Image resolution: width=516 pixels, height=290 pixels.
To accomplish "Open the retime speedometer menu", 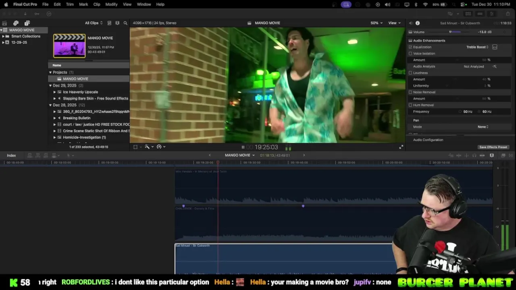I will click(160, 147).
